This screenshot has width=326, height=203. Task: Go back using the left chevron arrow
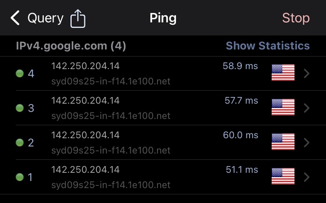click(15, 18)
